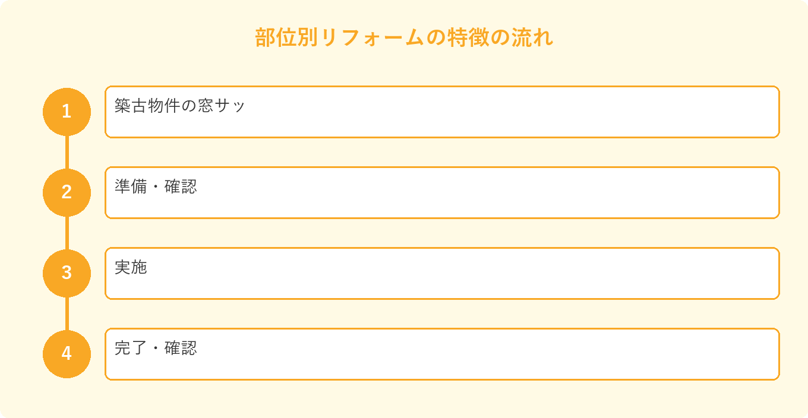Select the orange step 4 number circle
The width and height of the screenshot is (808, 418).
(67, 354)
